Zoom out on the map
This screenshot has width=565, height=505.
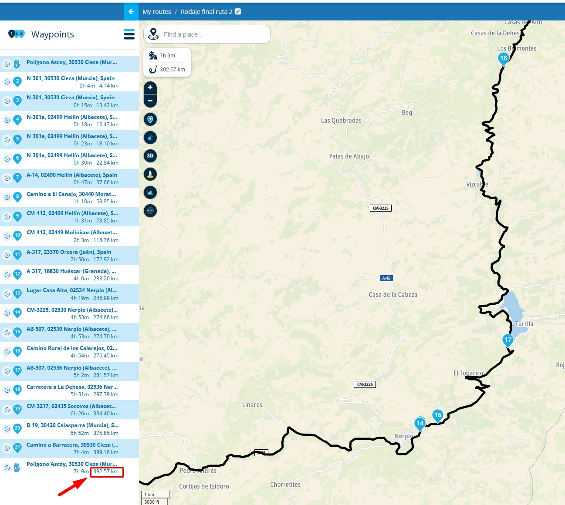(x=150, y=101)
